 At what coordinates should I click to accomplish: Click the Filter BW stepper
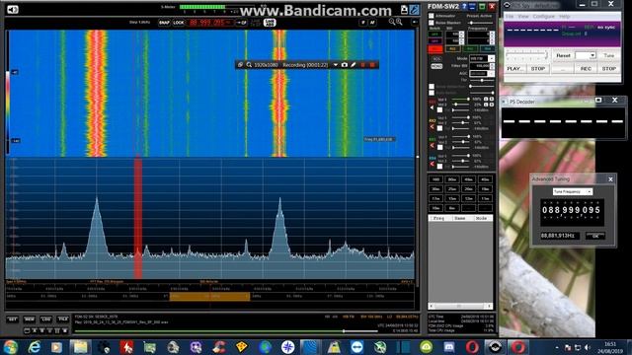click(x=492, y=66)
